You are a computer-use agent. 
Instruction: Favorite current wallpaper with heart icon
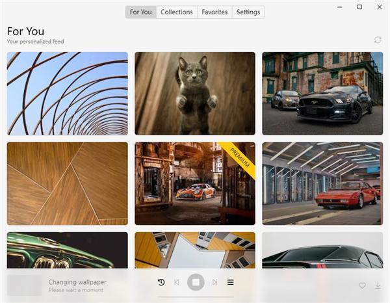click(362, 285)
